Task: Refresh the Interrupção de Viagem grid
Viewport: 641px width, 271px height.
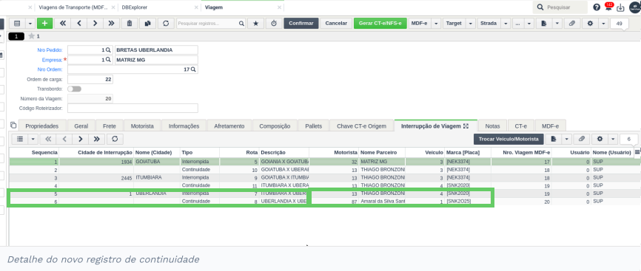Action: 115,139
